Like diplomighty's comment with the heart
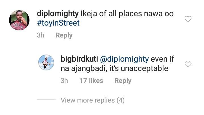The image size is (204, 115). coord(188,19)
